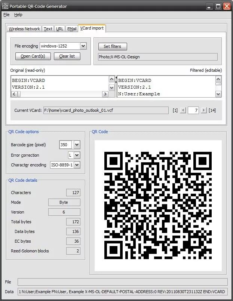Click the VCard index field showing 7
Viewport: 233px width, 301px height.
[193, 110]
